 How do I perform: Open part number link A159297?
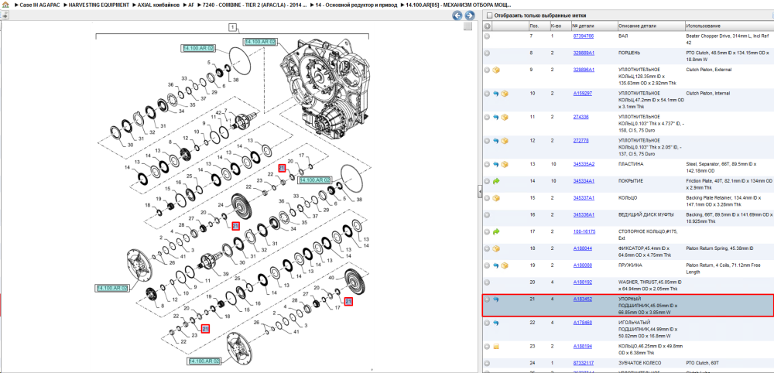click(x=583, y=93)
